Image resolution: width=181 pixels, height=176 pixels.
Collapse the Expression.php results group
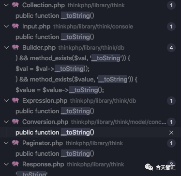[x=6, y=101]
